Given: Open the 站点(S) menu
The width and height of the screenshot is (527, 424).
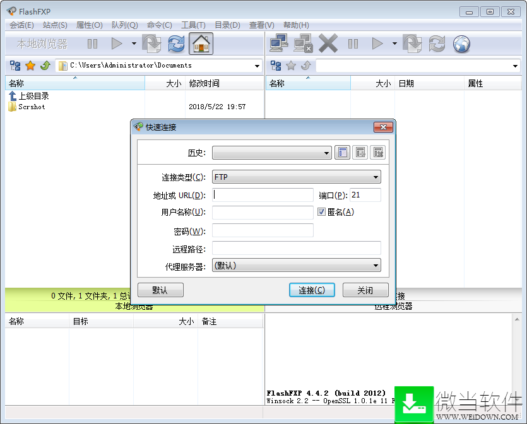Looking at the screenshot, I should point(55,25).
